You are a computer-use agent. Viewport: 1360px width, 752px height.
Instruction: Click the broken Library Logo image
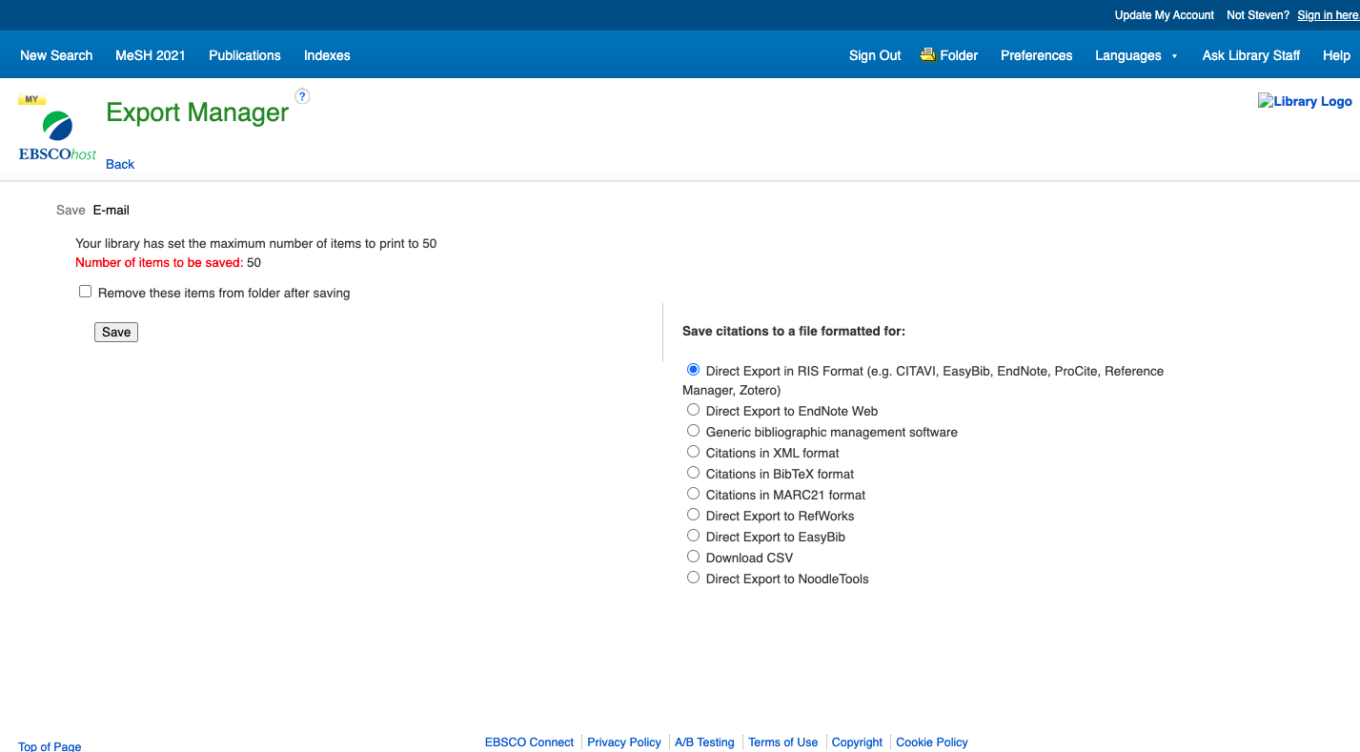click(1305, 101)
